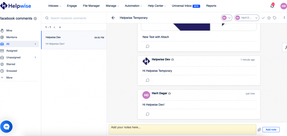Open the HD profile avatar in top bar
Screen dimensions: 287x136
(284, 6)
